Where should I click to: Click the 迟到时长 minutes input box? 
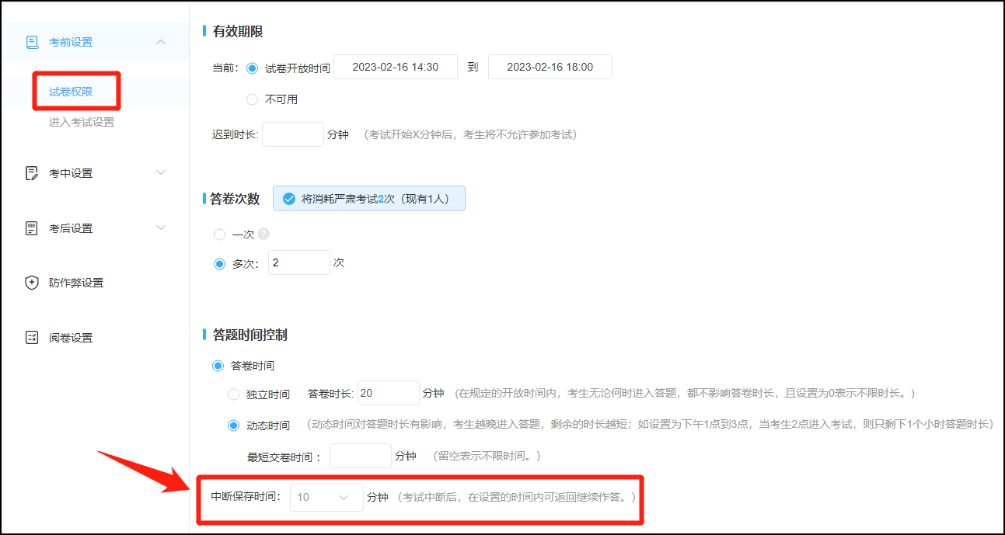(293, 134)
